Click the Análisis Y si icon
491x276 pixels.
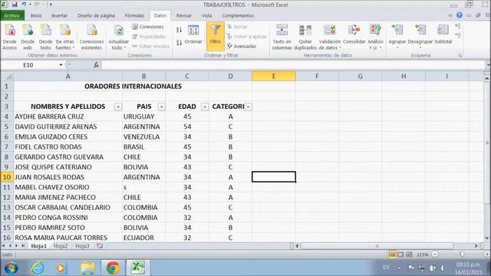point(375,31)
